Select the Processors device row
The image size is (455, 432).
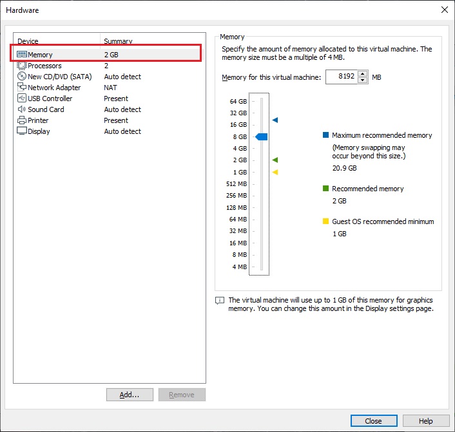109,66
